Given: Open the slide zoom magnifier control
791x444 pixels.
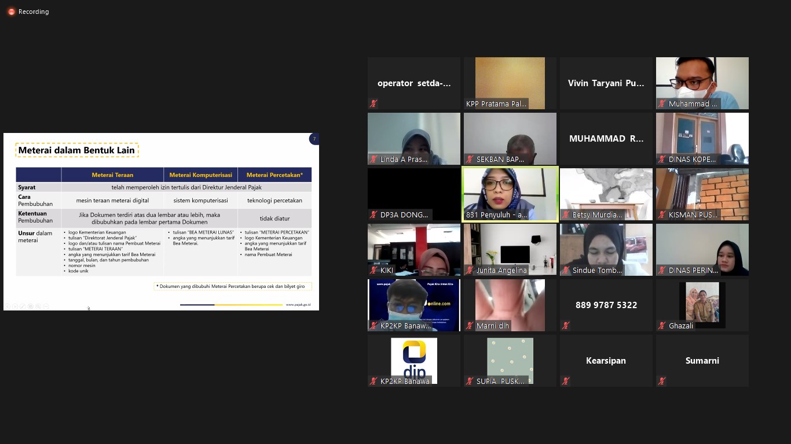Looking at the screenshot, I should click(38, 306).
